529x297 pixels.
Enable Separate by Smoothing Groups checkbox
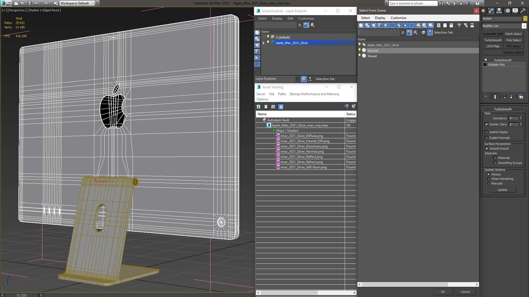pos(495,163)
